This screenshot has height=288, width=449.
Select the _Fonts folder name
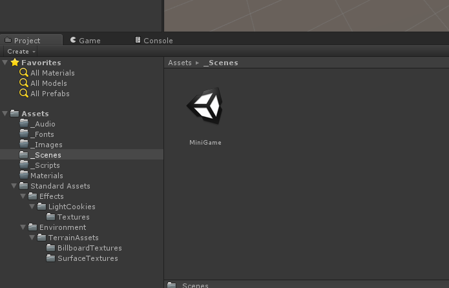[x=42, y=134]
